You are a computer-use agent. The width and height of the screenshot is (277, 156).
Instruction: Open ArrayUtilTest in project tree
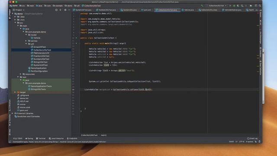click(39, 47)
